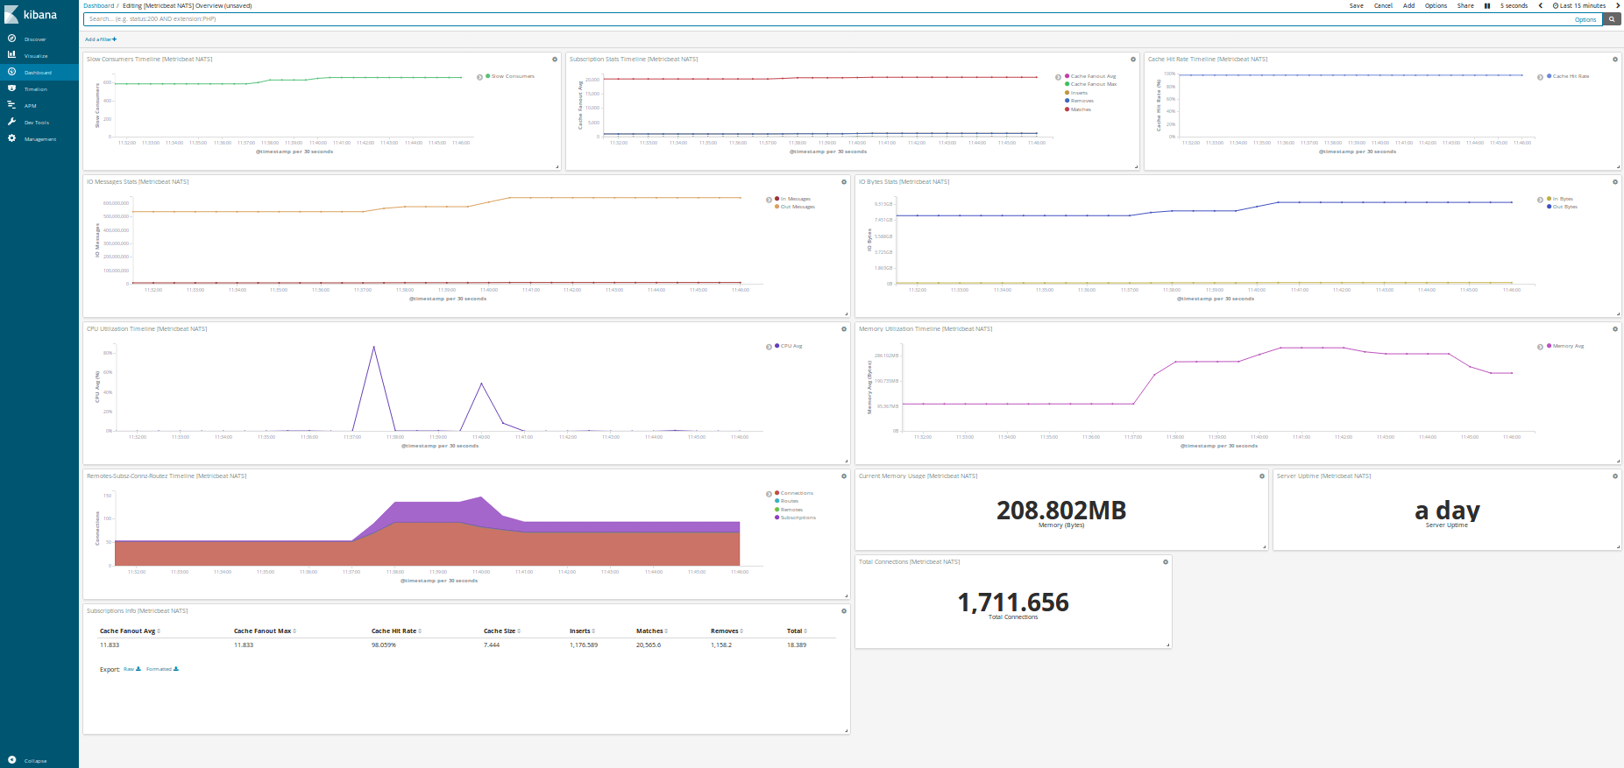
Task: Open the 5 seconds refresh interval menu
Action: tap(1514, 6)
